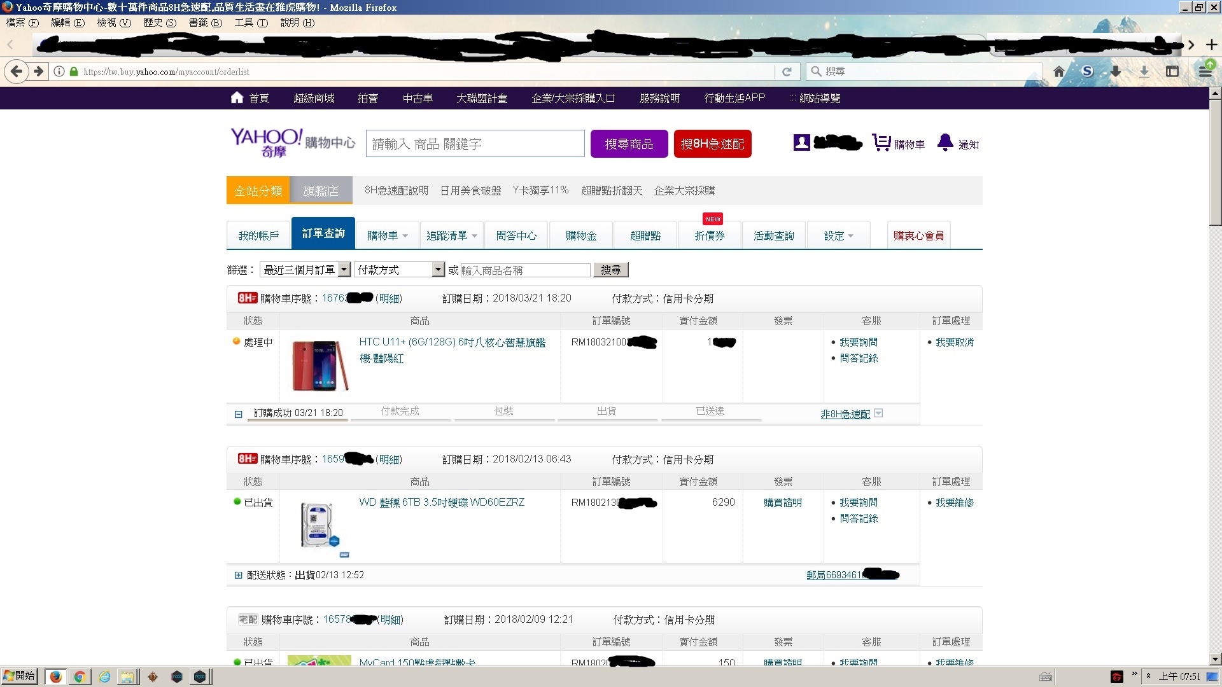Image resolution: width=1222 pixels, height=687 pixels.
Task: Open the 書籤 menu
Action: 206,22
